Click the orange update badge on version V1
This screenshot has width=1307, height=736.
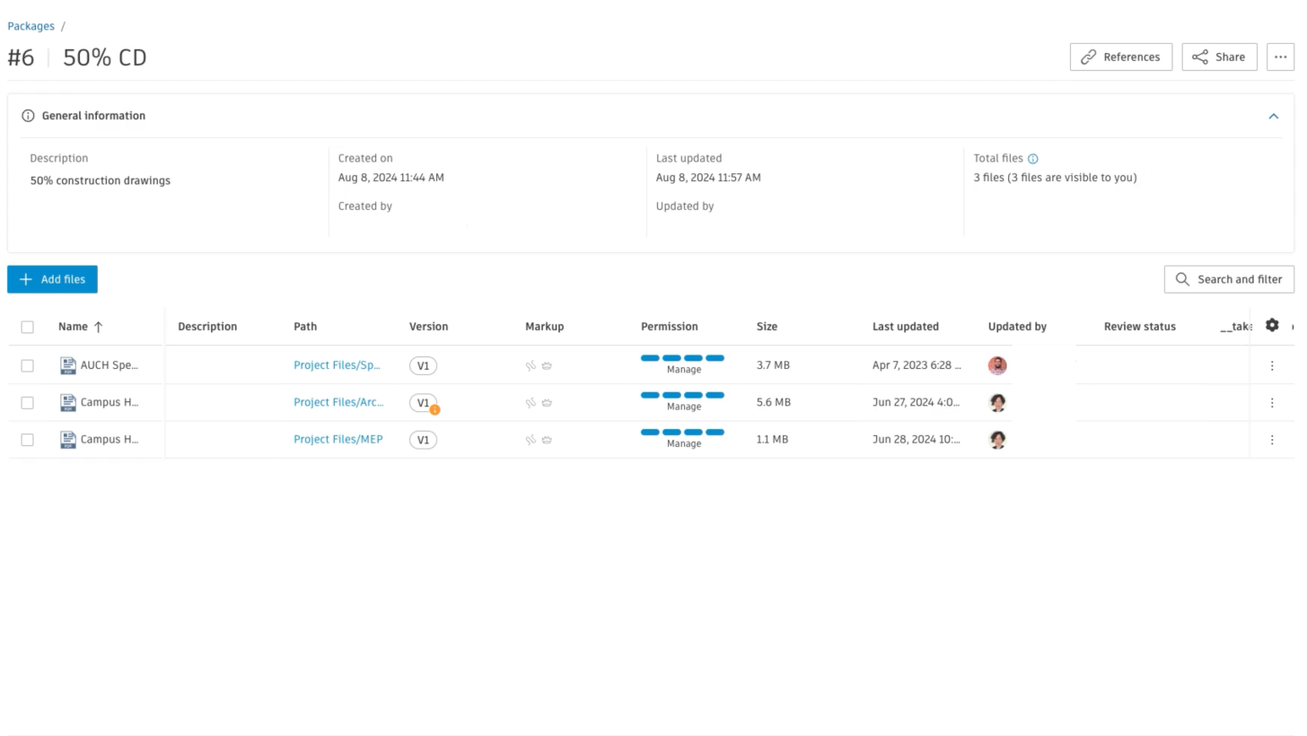pyautogui.click(x=434, y=410)
